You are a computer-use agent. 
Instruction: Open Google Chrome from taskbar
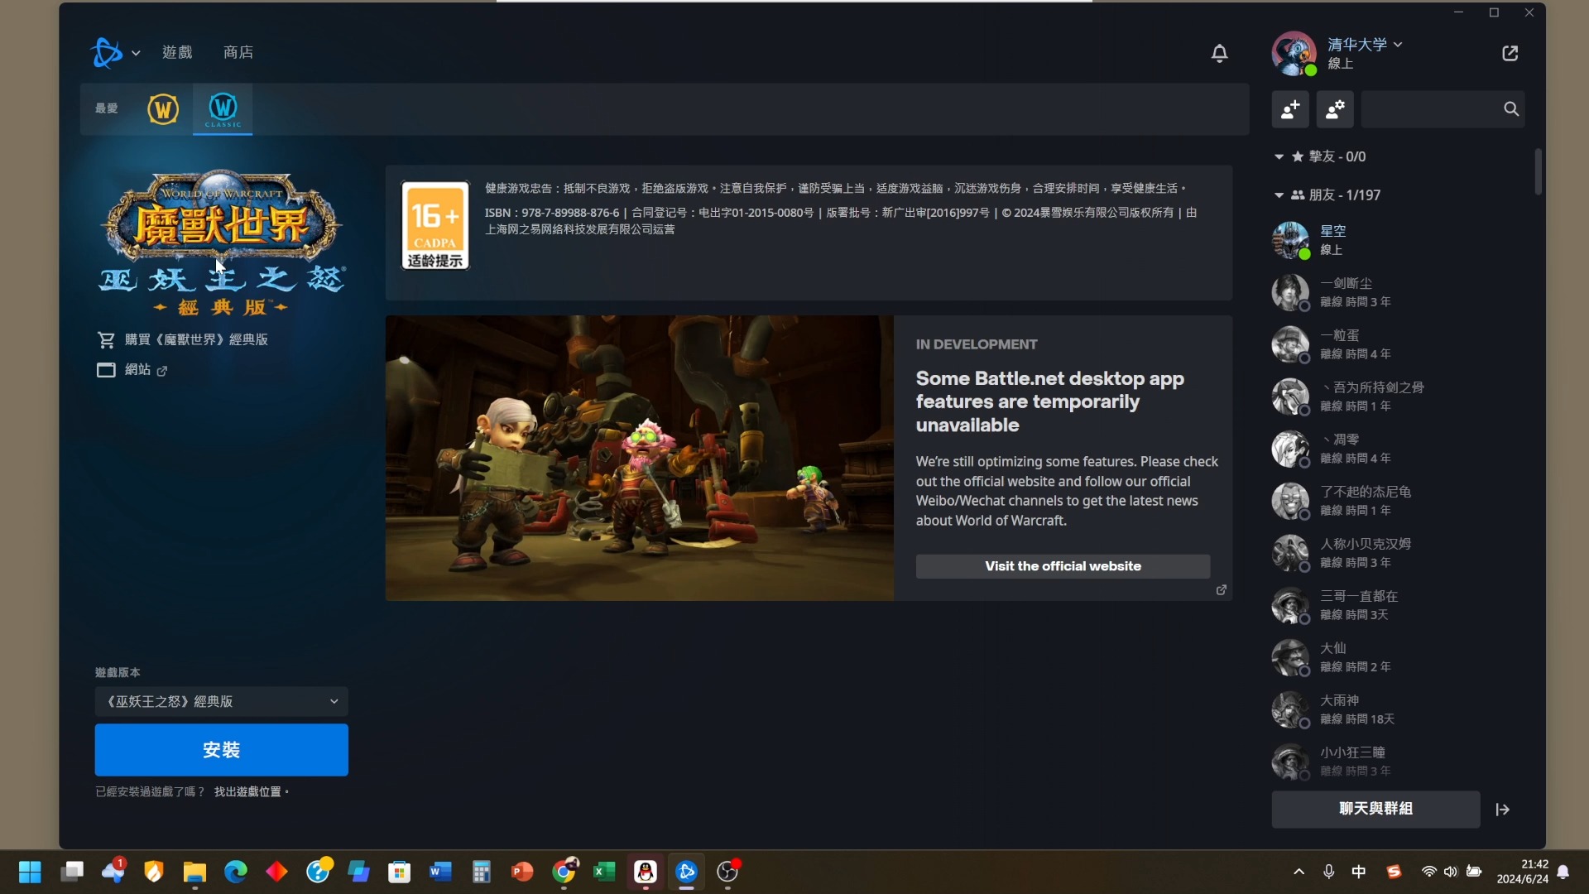(x=564, y=872)
